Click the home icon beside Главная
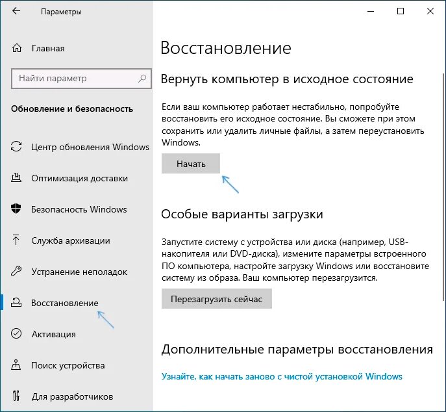This screenshot has width=446, height=412. (17, 48)
